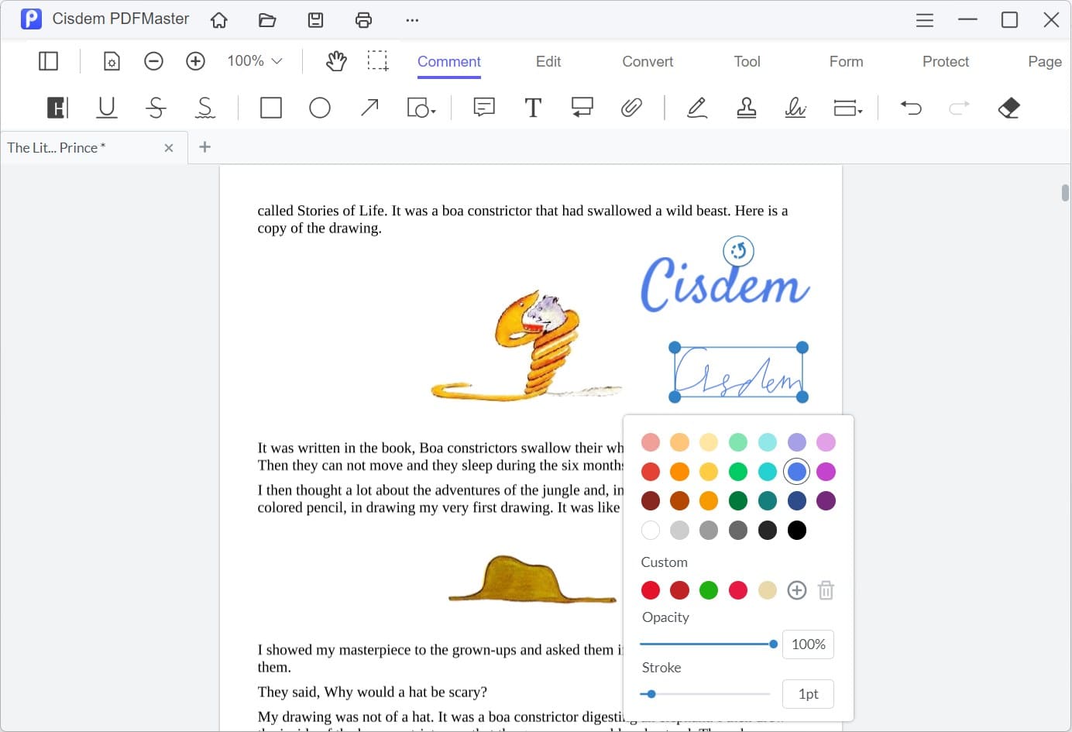The image size is (1072, 732).
Task: Select the Hand panning tool
Action: [336, 60]
